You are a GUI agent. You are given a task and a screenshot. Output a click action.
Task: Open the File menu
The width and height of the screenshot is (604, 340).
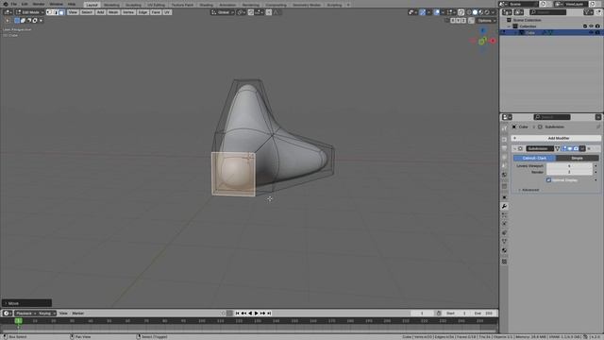pyautogui.click(x=14, y=4)
